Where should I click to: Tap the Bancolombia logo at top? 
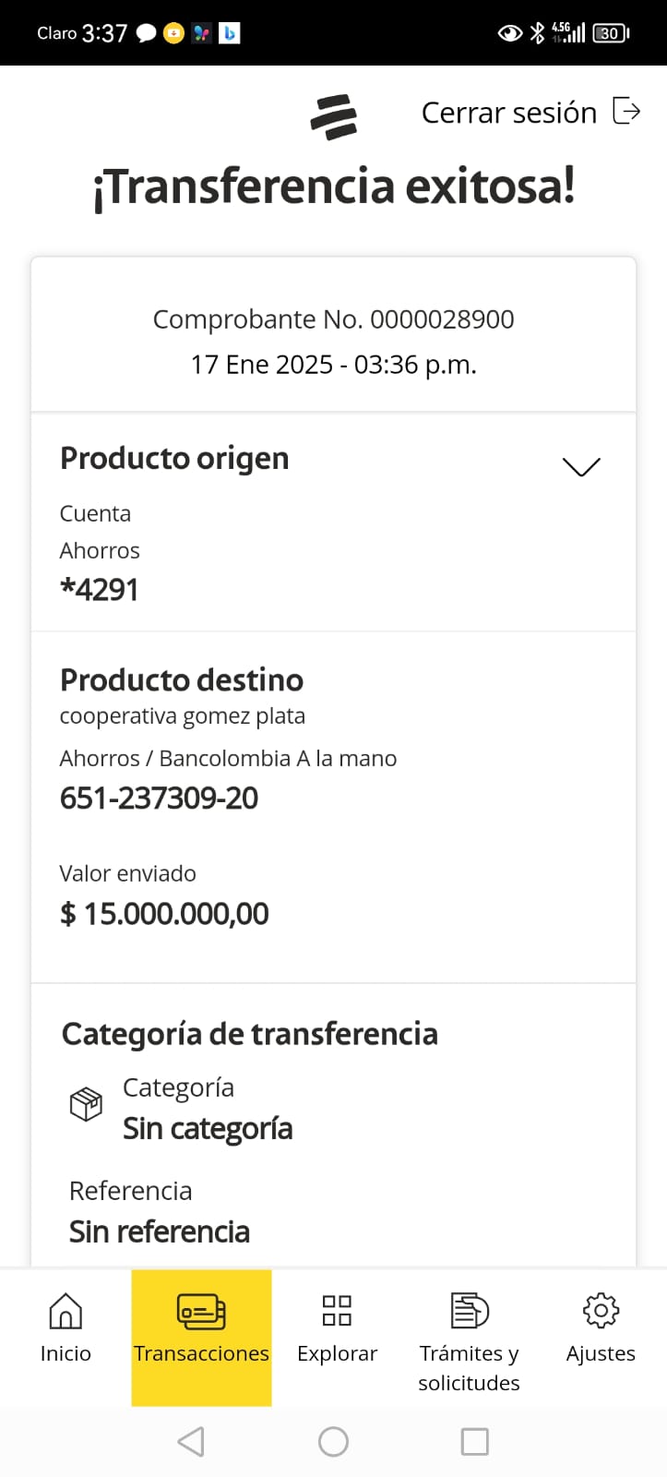point(333,117)
